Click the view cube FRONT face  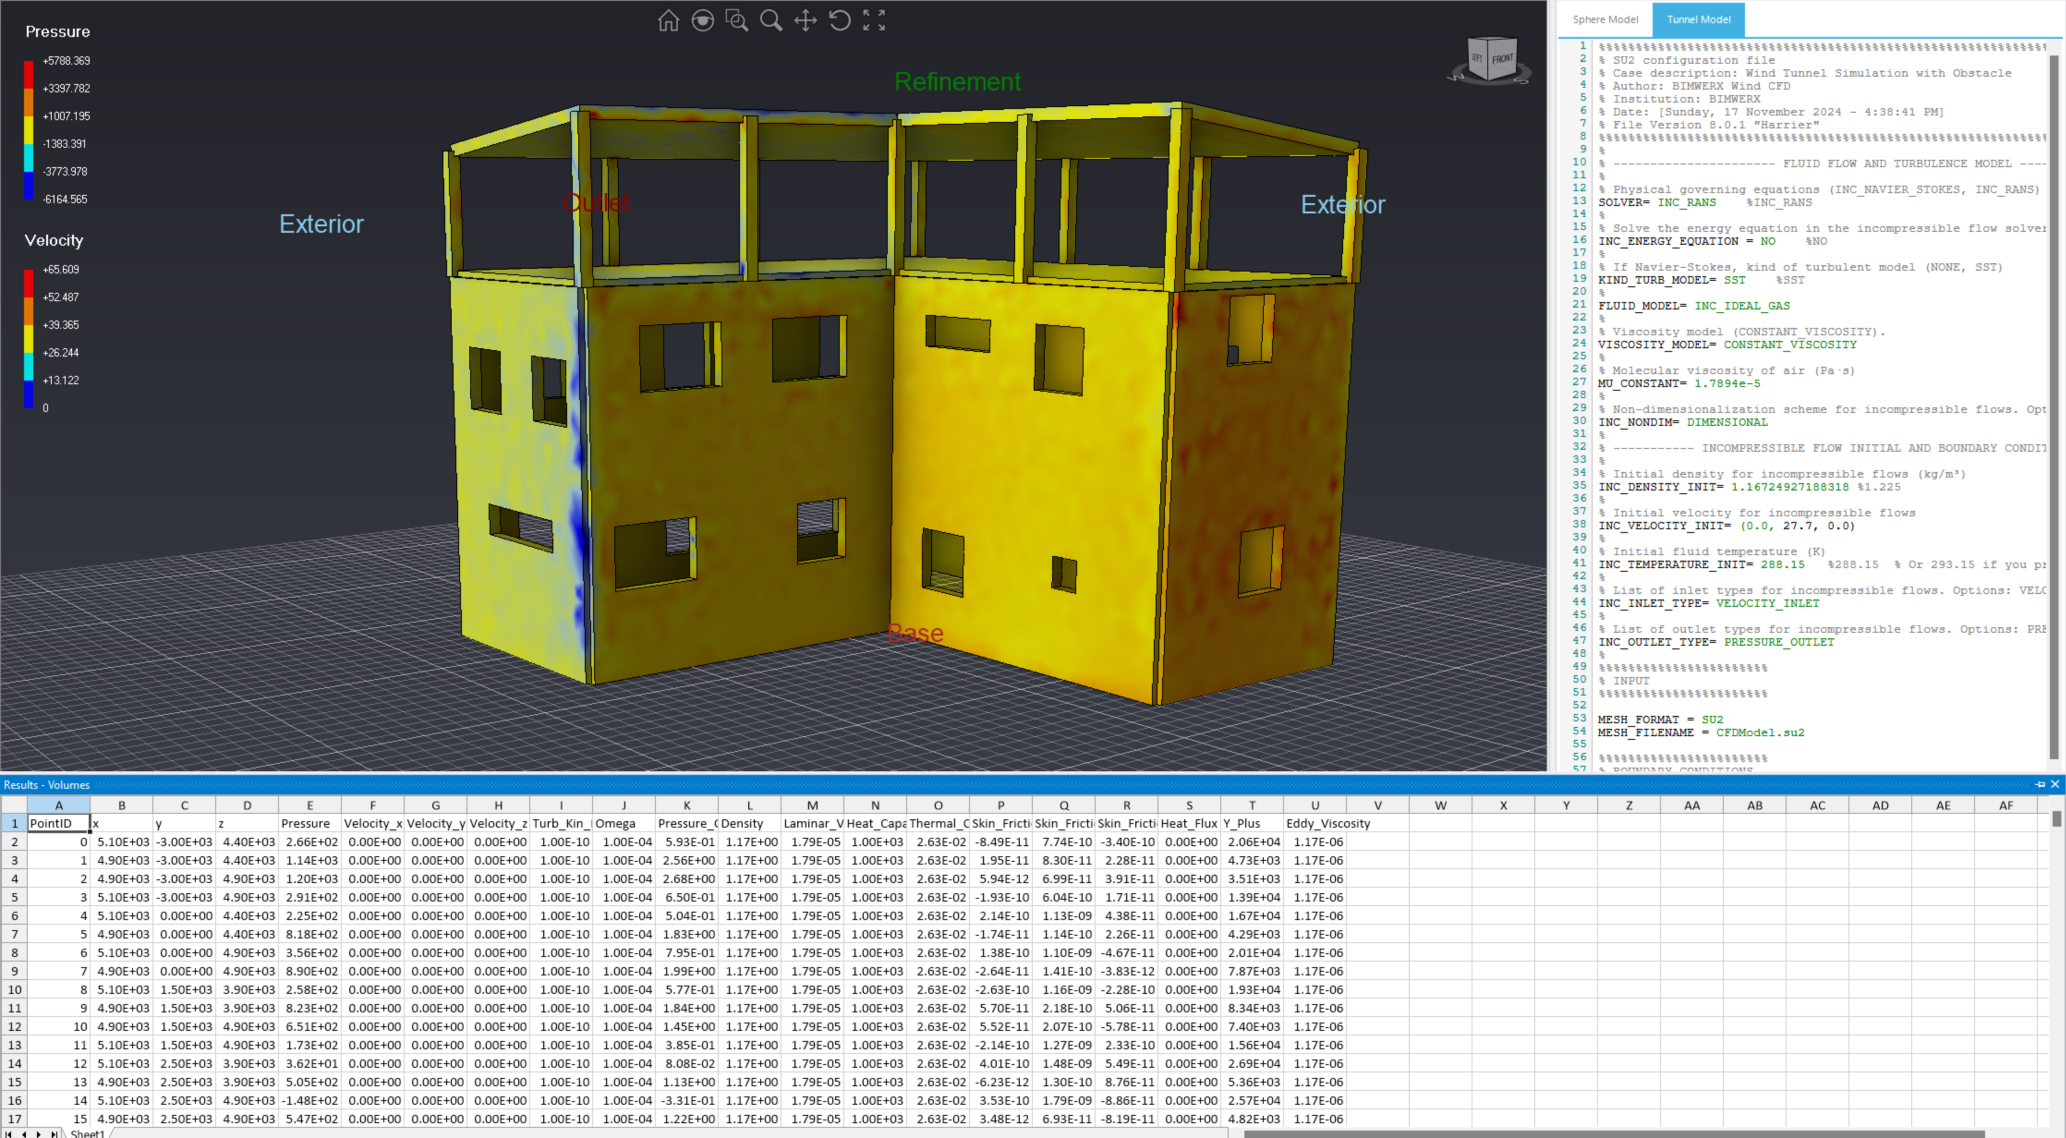(1502, 59)
